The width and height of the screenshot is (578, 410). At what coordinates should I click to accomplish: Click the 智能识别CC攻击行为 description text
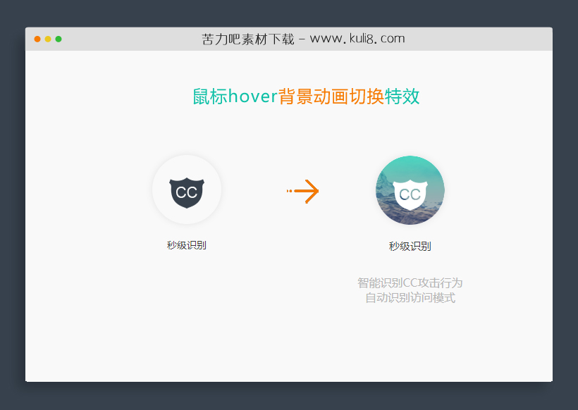(x=410, y=282)
